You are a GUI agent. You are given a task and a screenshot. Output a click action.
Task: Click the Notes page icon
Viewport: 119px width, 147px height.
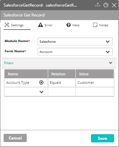[x=95, y=25]
